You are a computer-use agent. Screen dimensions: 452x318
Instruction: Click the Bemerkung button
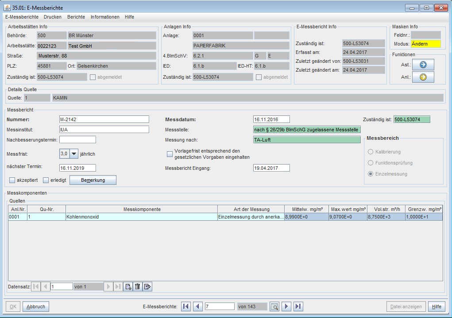[x=93, y=180]
